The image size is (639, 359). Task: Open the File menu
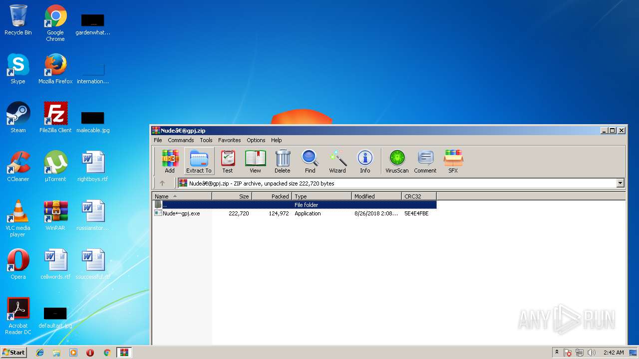point(158,140)
